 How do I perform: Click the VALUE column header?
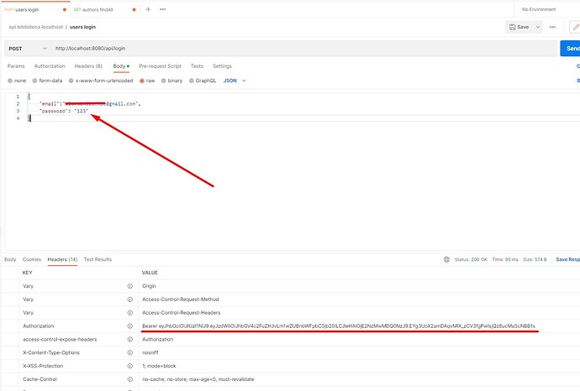[x=150, y=273]
